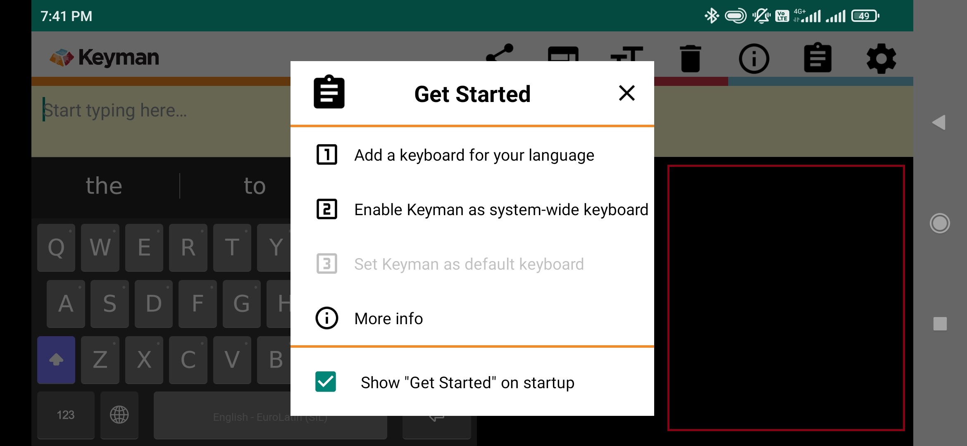
Task: Tap the 123 key to switch to numbers
Action: tap(65, 416)
